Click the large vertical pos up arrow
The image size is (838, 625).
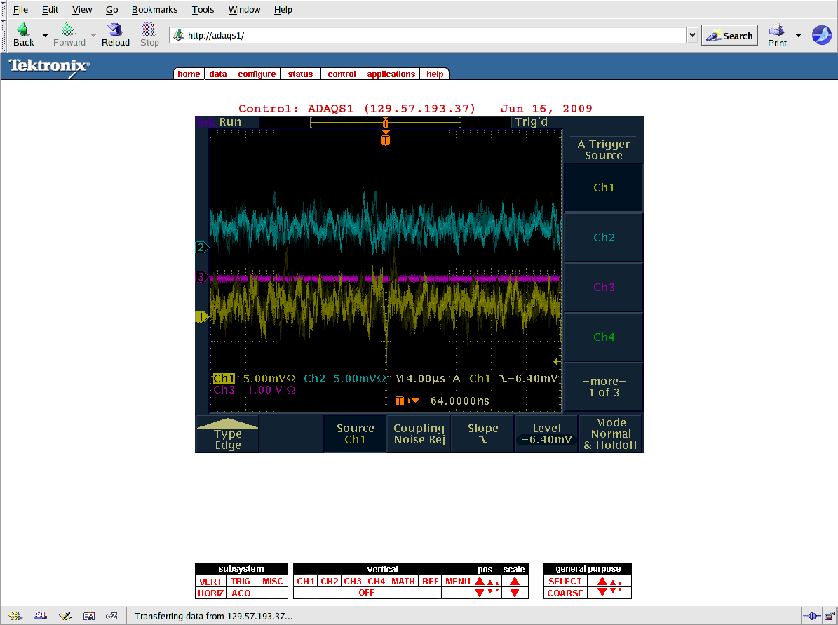[x=480, y=582]
